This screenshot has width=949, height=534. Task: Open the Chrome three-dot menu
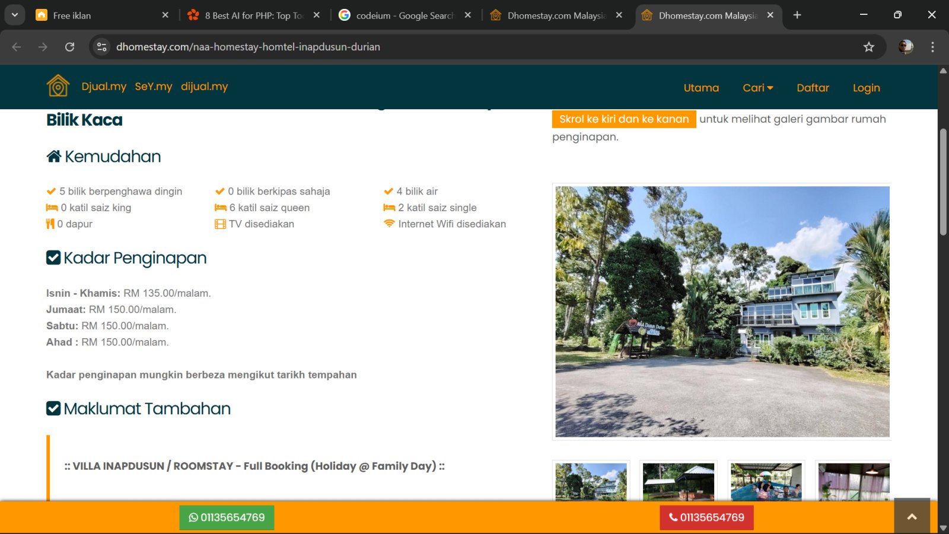point(932,47)
